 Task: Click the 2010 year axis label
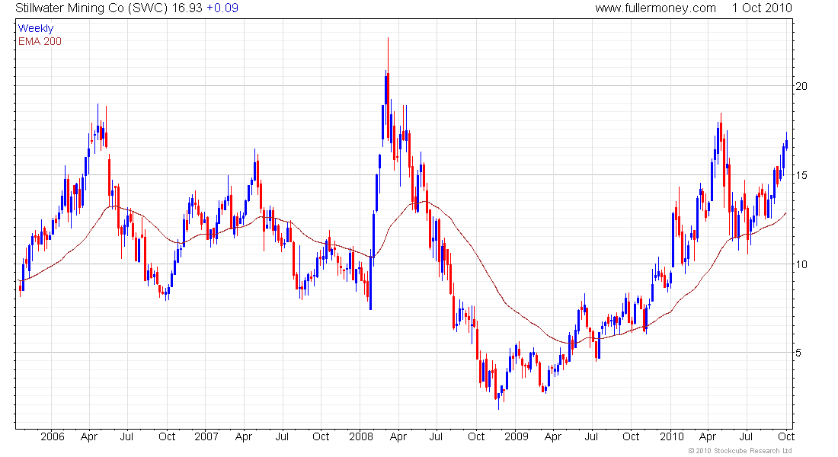671,436
